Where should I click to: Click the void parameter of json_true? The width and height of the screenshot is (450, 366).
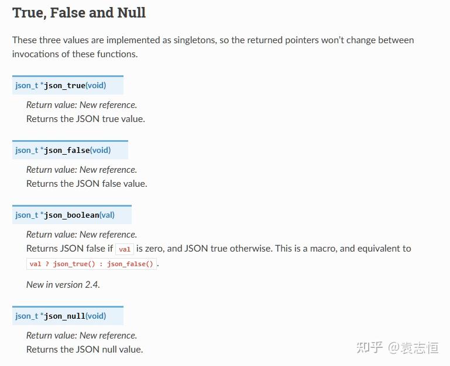point(96,85)
